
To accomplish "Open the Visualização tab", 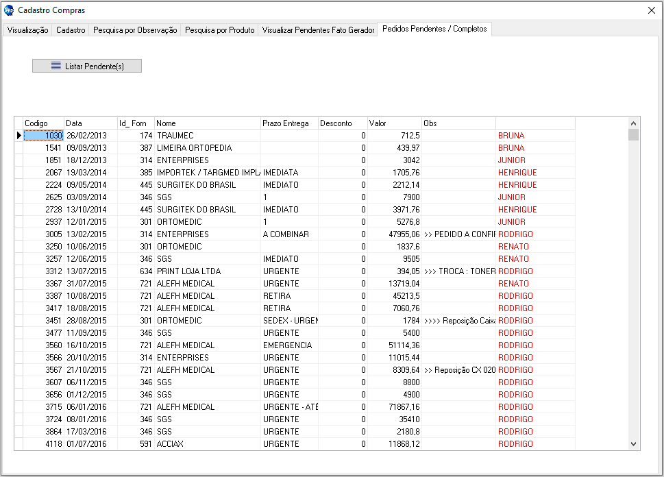I will [x=27, y=30].
